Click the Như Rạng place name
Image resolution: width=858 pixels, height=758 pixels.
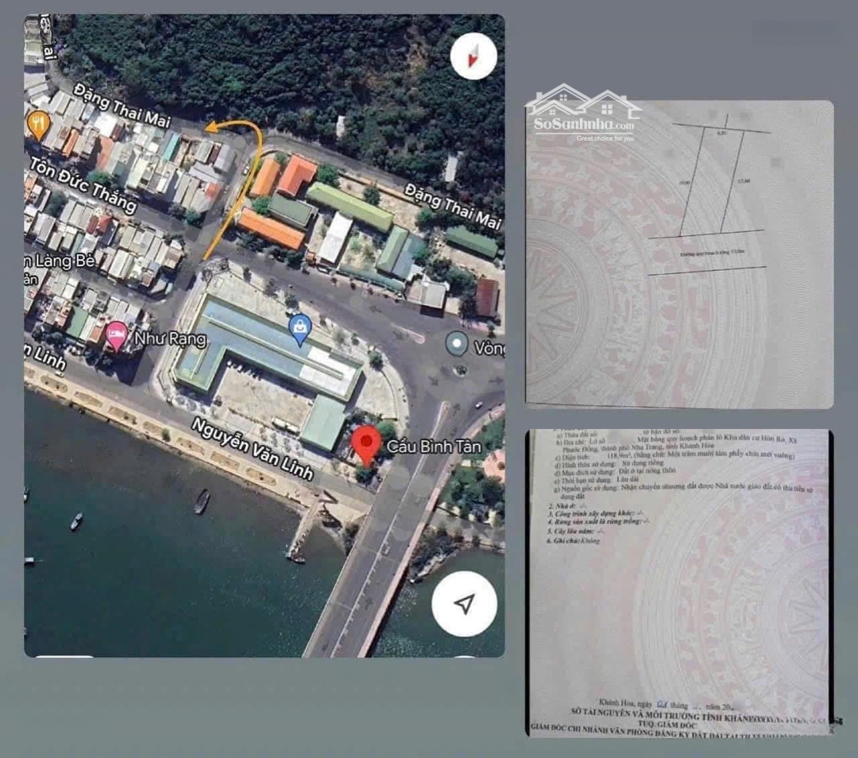pyautogui.click(x=170, y=339)
